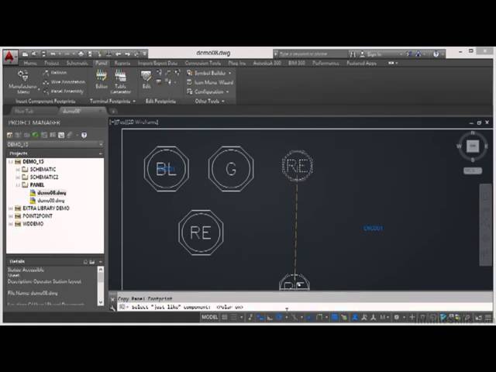Open Symbol Builder
496x372 pixels.
[x=206, y=73]
